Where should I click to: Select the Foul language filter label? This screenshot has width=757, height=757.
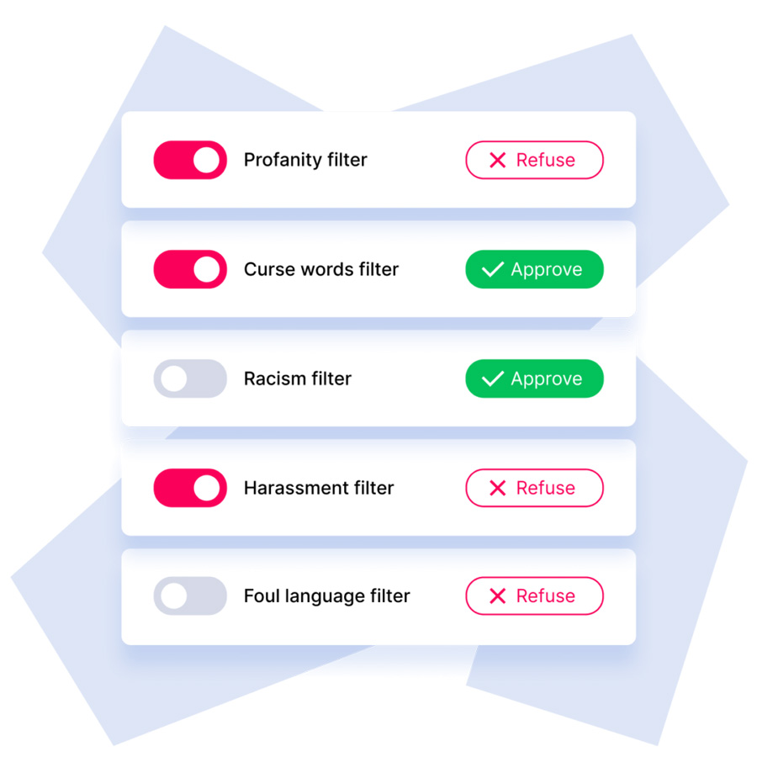[x=327, y=596]
